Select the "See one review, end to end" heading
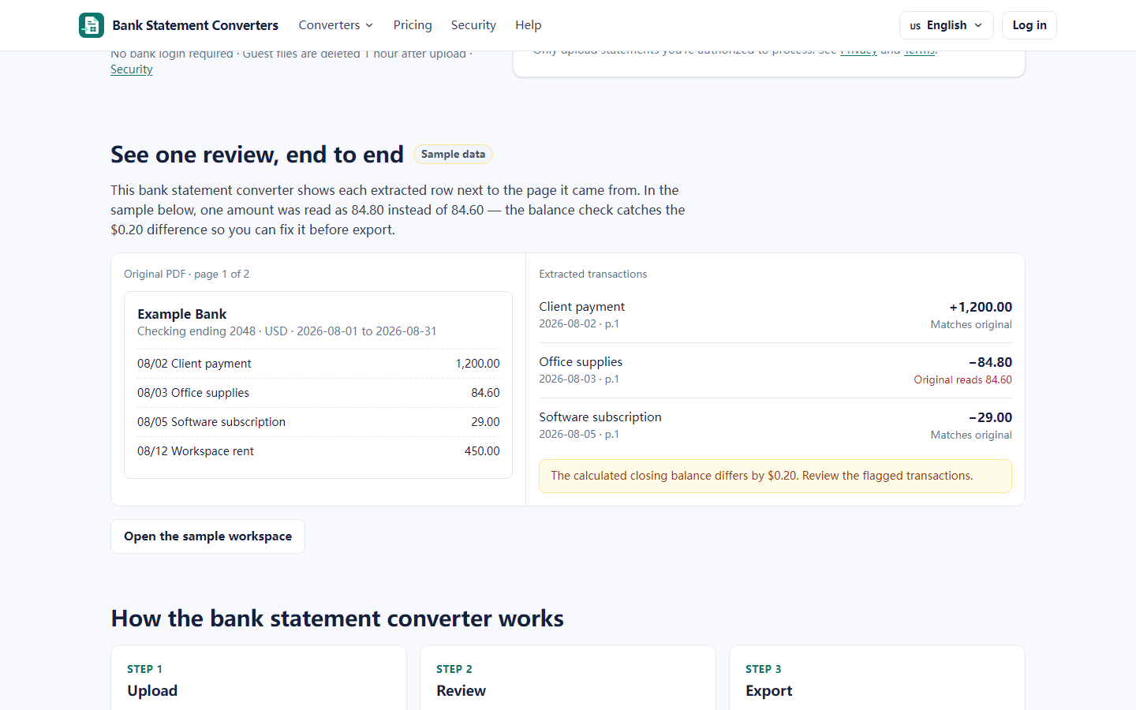Image resolution: width=1136 pixels, height=710 pixels. [257, 155]
